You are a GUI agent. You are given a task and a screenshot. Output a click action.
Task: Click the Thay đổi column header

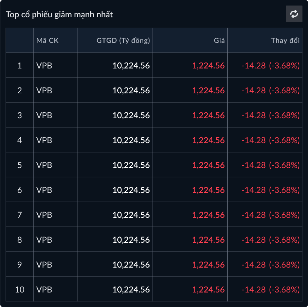tap(285, 40)
